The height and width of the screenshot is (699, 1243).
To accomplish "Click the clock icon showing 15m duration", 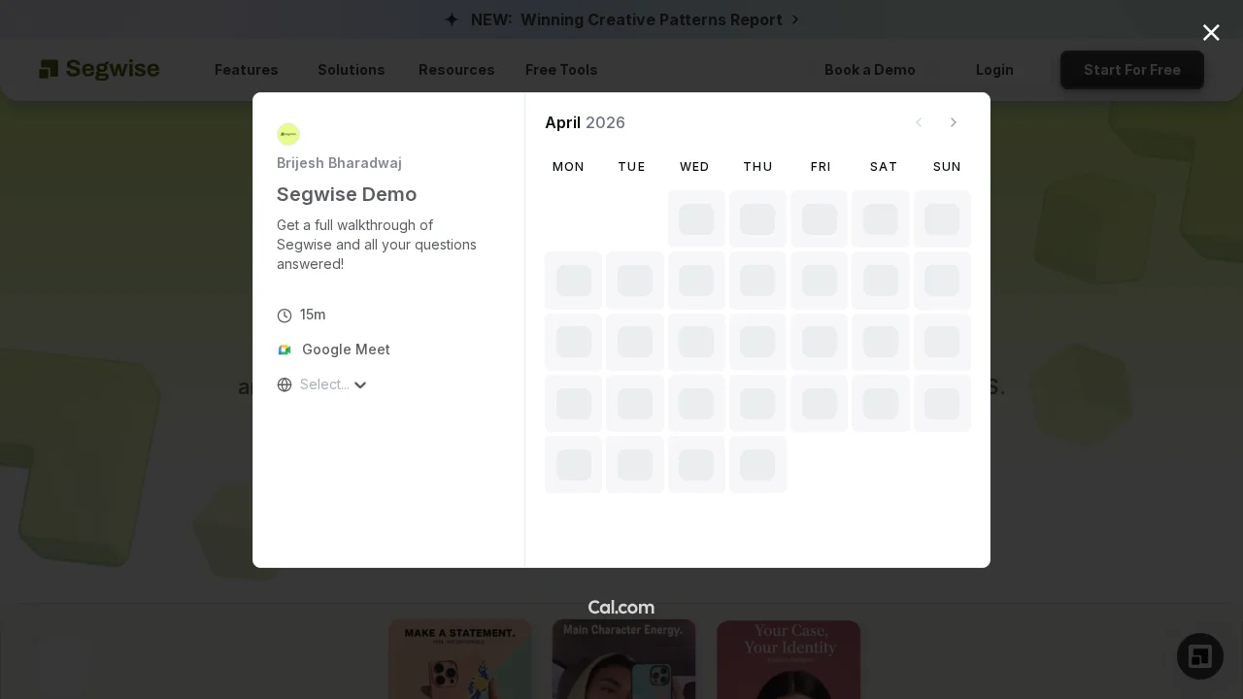I will pyautogui.click(x=285, y=315).
